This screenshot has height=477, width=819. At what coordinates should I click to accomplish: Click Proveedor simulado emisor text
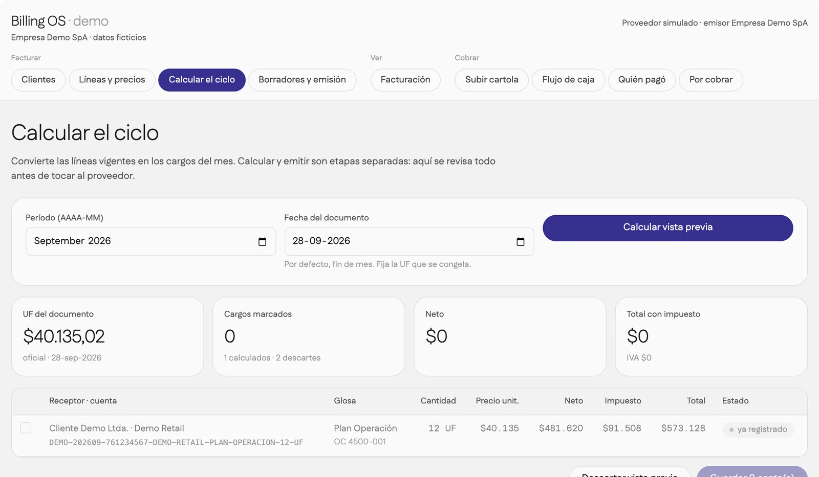coord(715,23)
